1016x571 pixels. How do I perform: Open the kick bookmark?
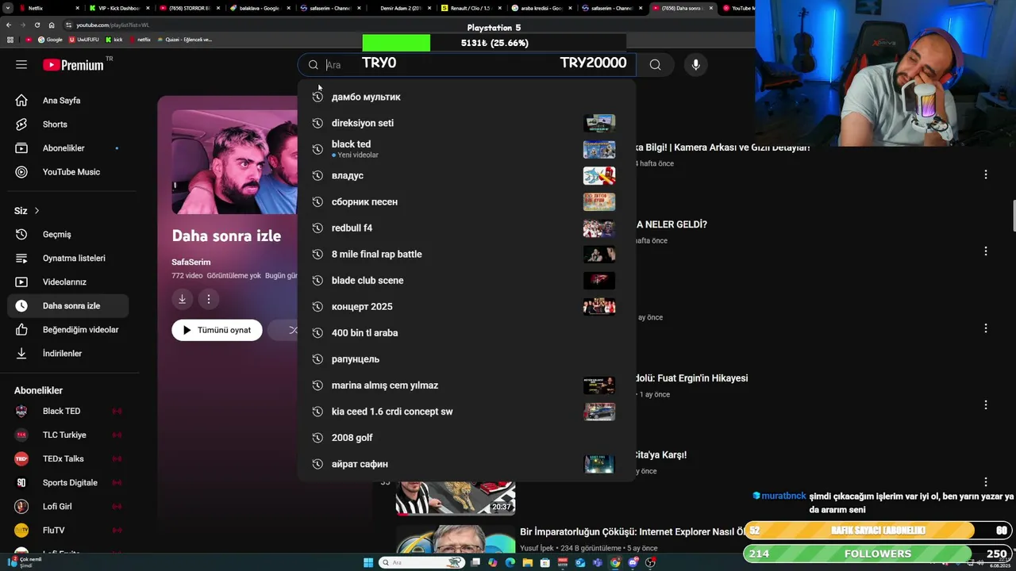pyautogui.click(x=114, y=40)
